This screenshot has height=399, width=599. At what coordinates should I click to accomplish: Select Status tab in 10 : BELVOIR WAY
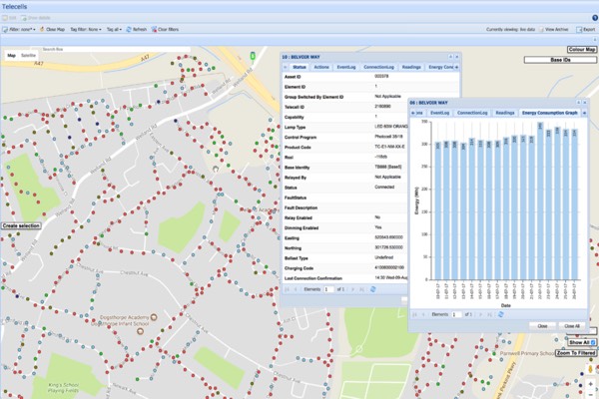299,67
